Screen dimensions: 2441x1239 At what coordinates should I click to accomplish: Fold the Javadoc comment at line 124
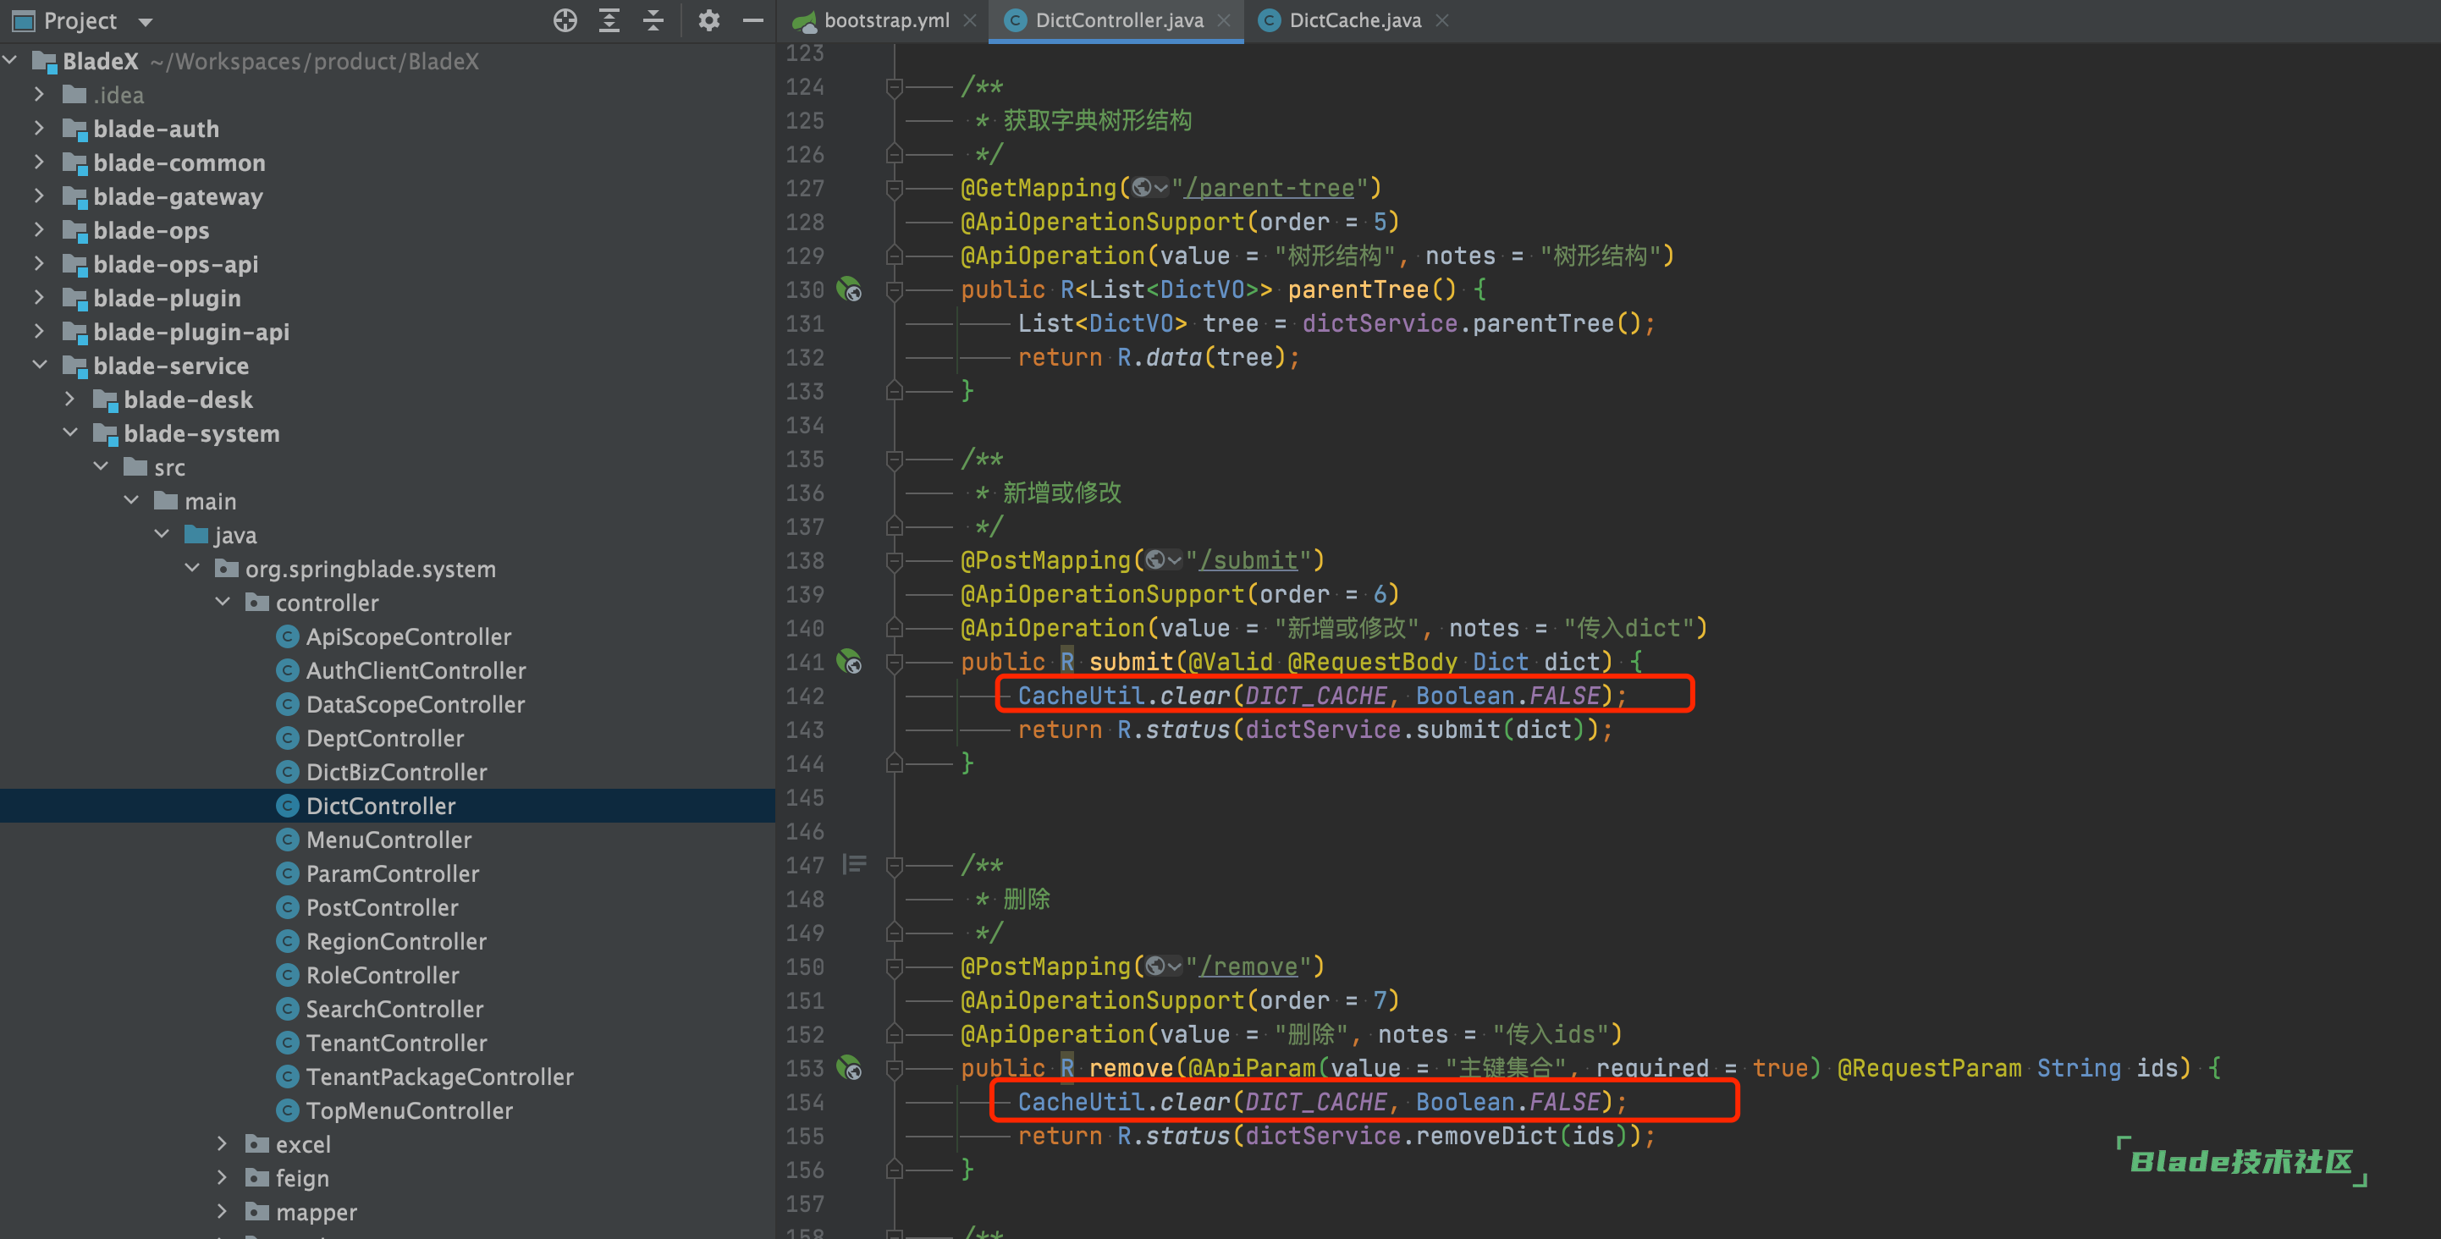pos(894,86)
